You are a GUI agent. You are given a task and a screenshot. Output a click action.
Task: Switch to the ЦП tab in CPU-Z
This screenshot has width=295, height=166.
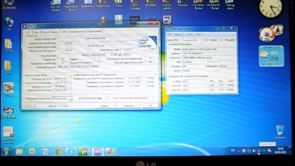[x=28, y=32]
